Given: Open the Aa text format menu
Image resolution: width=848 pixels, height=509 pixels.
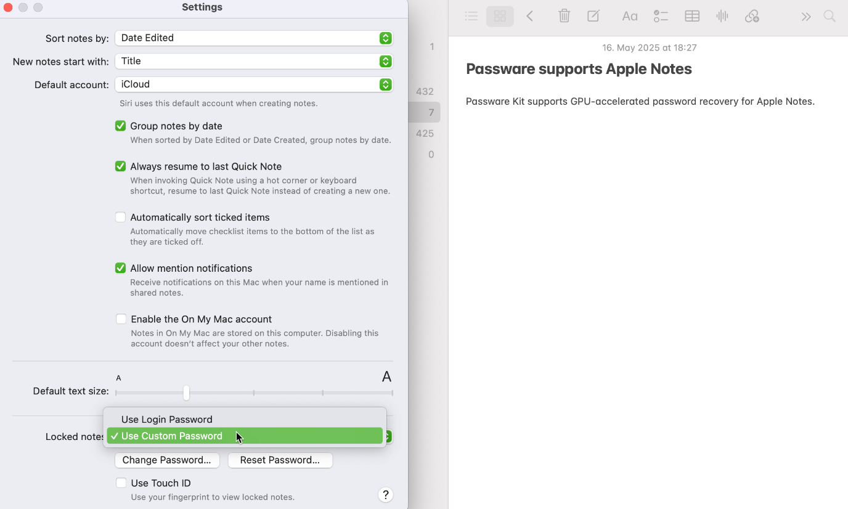Looking at the screenshot, I should coord(629,17).
